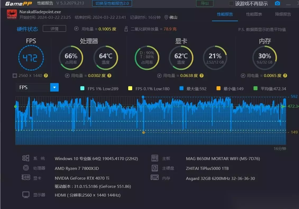Click the NVIDIA GeForce RTX 4070 Ti text

82,178
